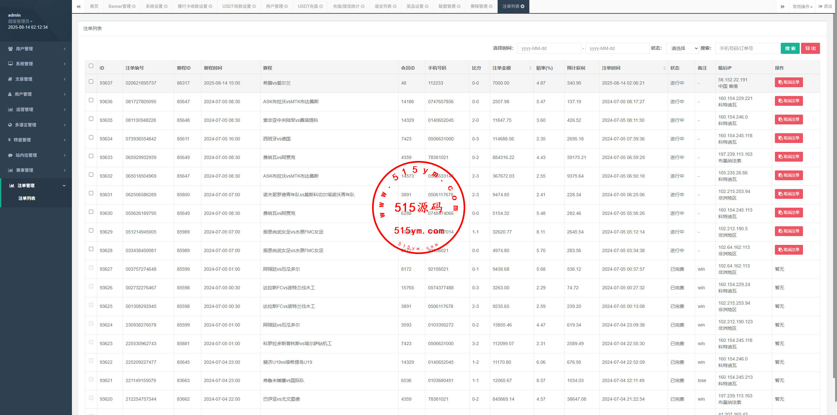Sort by 注单金额 column sort arrows
The height and width of the screenshot is (415, 837).
530,68
